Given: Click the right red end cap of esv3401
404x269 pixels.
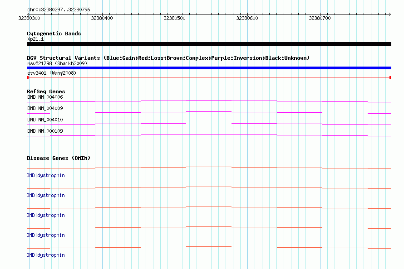Looking at the screenshot, I should [390, 77].
